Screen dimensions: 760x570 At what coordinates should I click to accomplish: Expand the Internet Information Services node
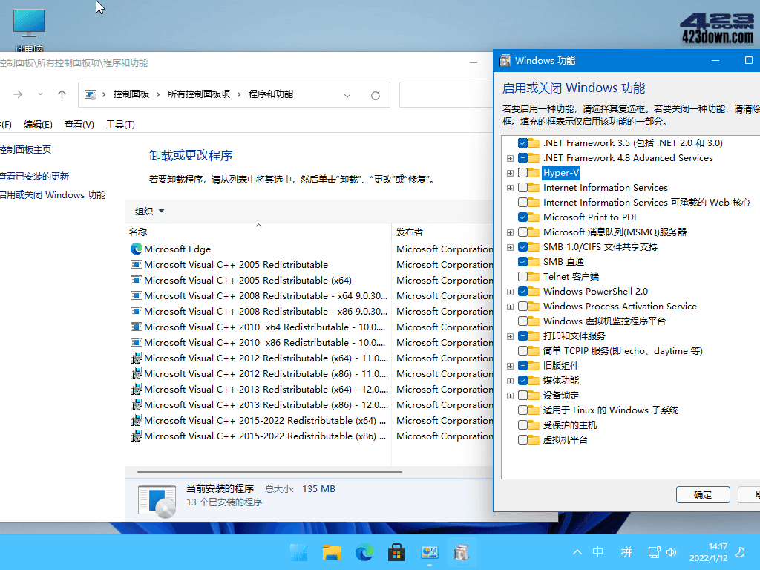tap(510, 188)
